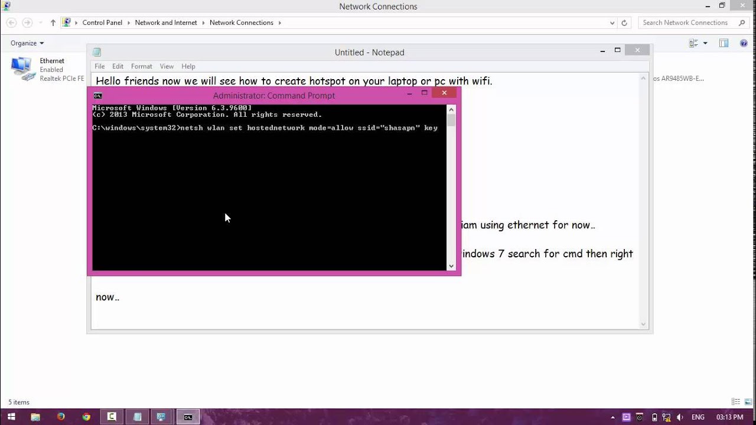Switch to Notepad on the taskbar
Viewport: 756px width, 425px height.
(137, 417)
